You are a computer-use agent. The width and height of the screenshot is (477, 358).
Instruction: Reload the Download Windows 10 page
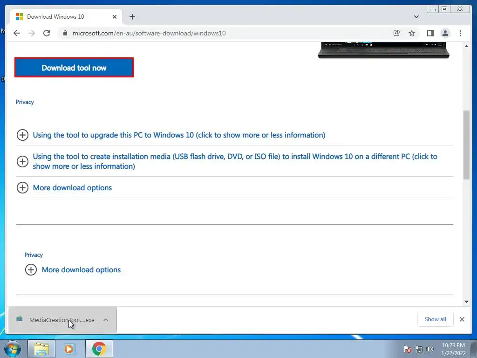pos(47,33)
